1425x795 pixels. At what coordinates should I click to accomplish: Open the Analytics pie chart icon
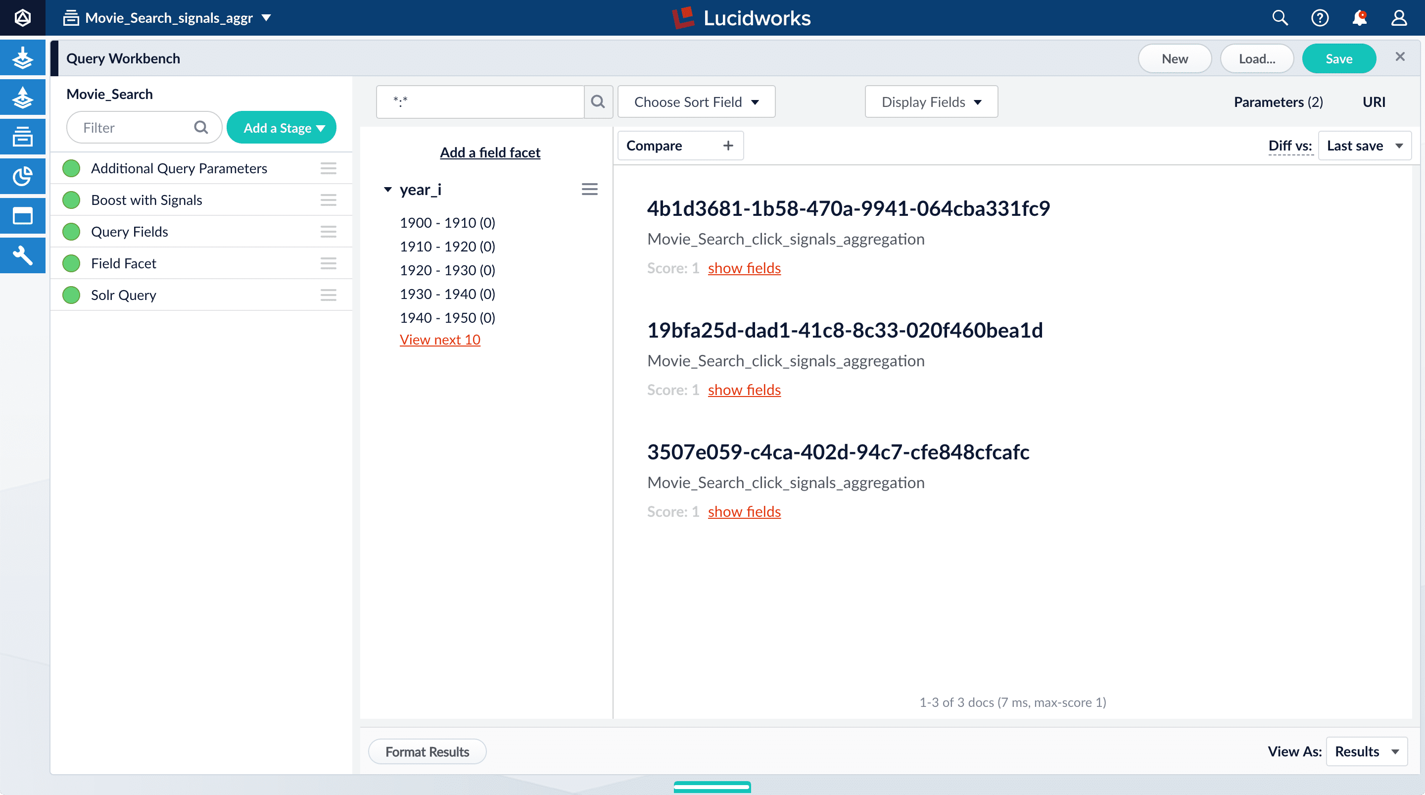pyautogui.click(x=23, y=177)
